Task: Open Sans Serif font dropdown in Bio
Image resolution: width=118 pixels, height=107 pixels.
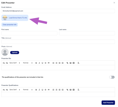Action: (15, 63)
